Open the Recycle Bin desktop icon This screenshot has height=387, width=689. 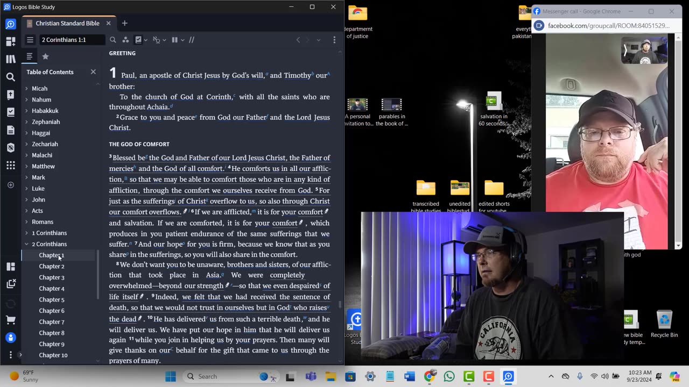(664, 324)
